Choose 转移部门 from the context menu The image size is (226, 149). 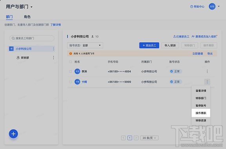(x=201, y=98)
